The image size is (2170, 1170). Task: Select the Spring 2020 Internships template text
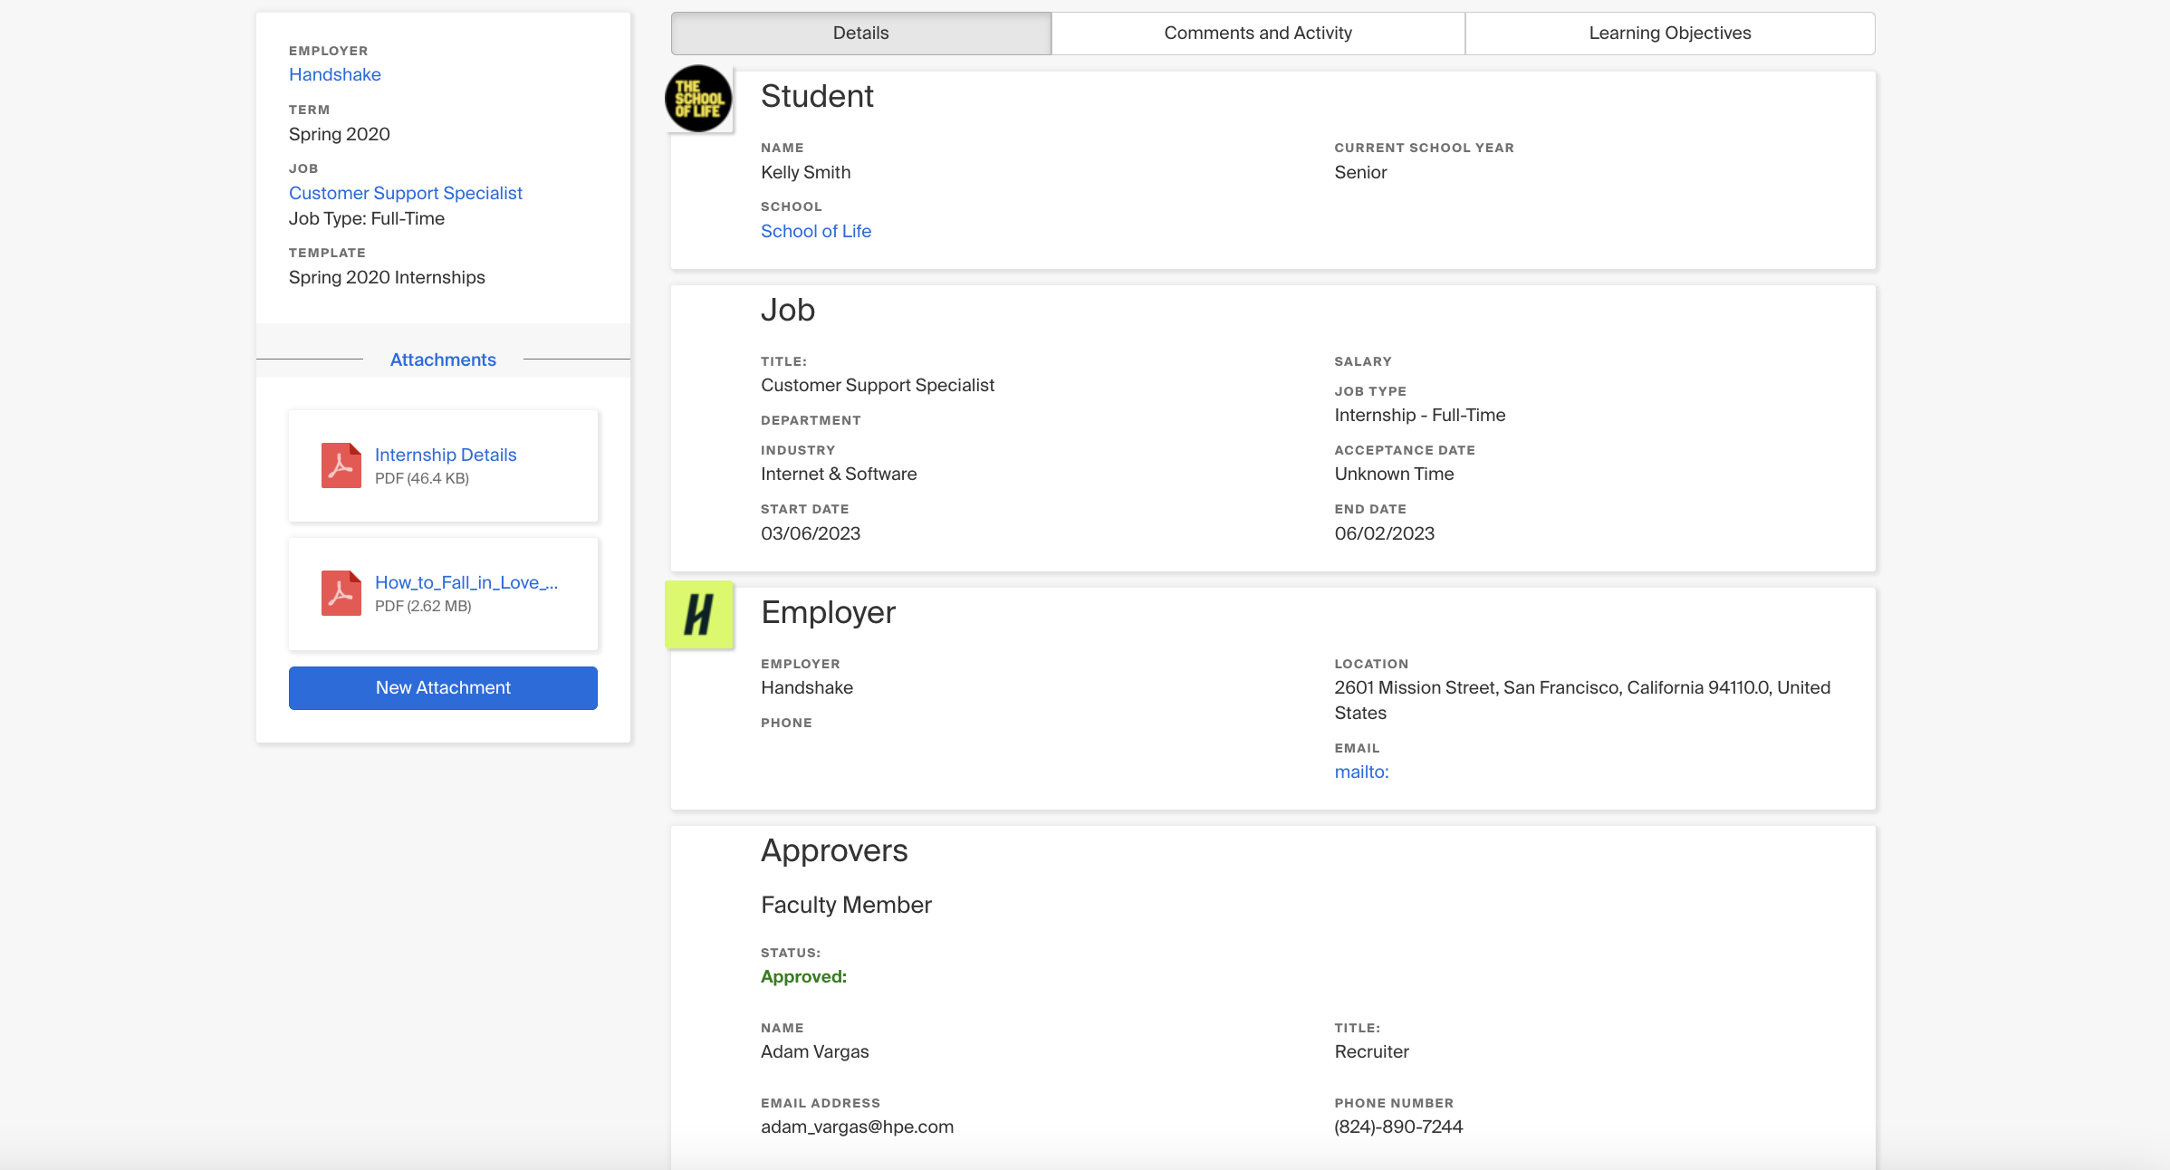tap(387, 277)
